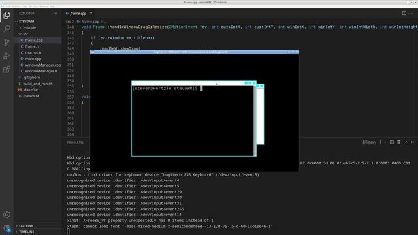Open Makefile in the file tree
The height and width of the screenshot is (235, 418).
[30, 90]
